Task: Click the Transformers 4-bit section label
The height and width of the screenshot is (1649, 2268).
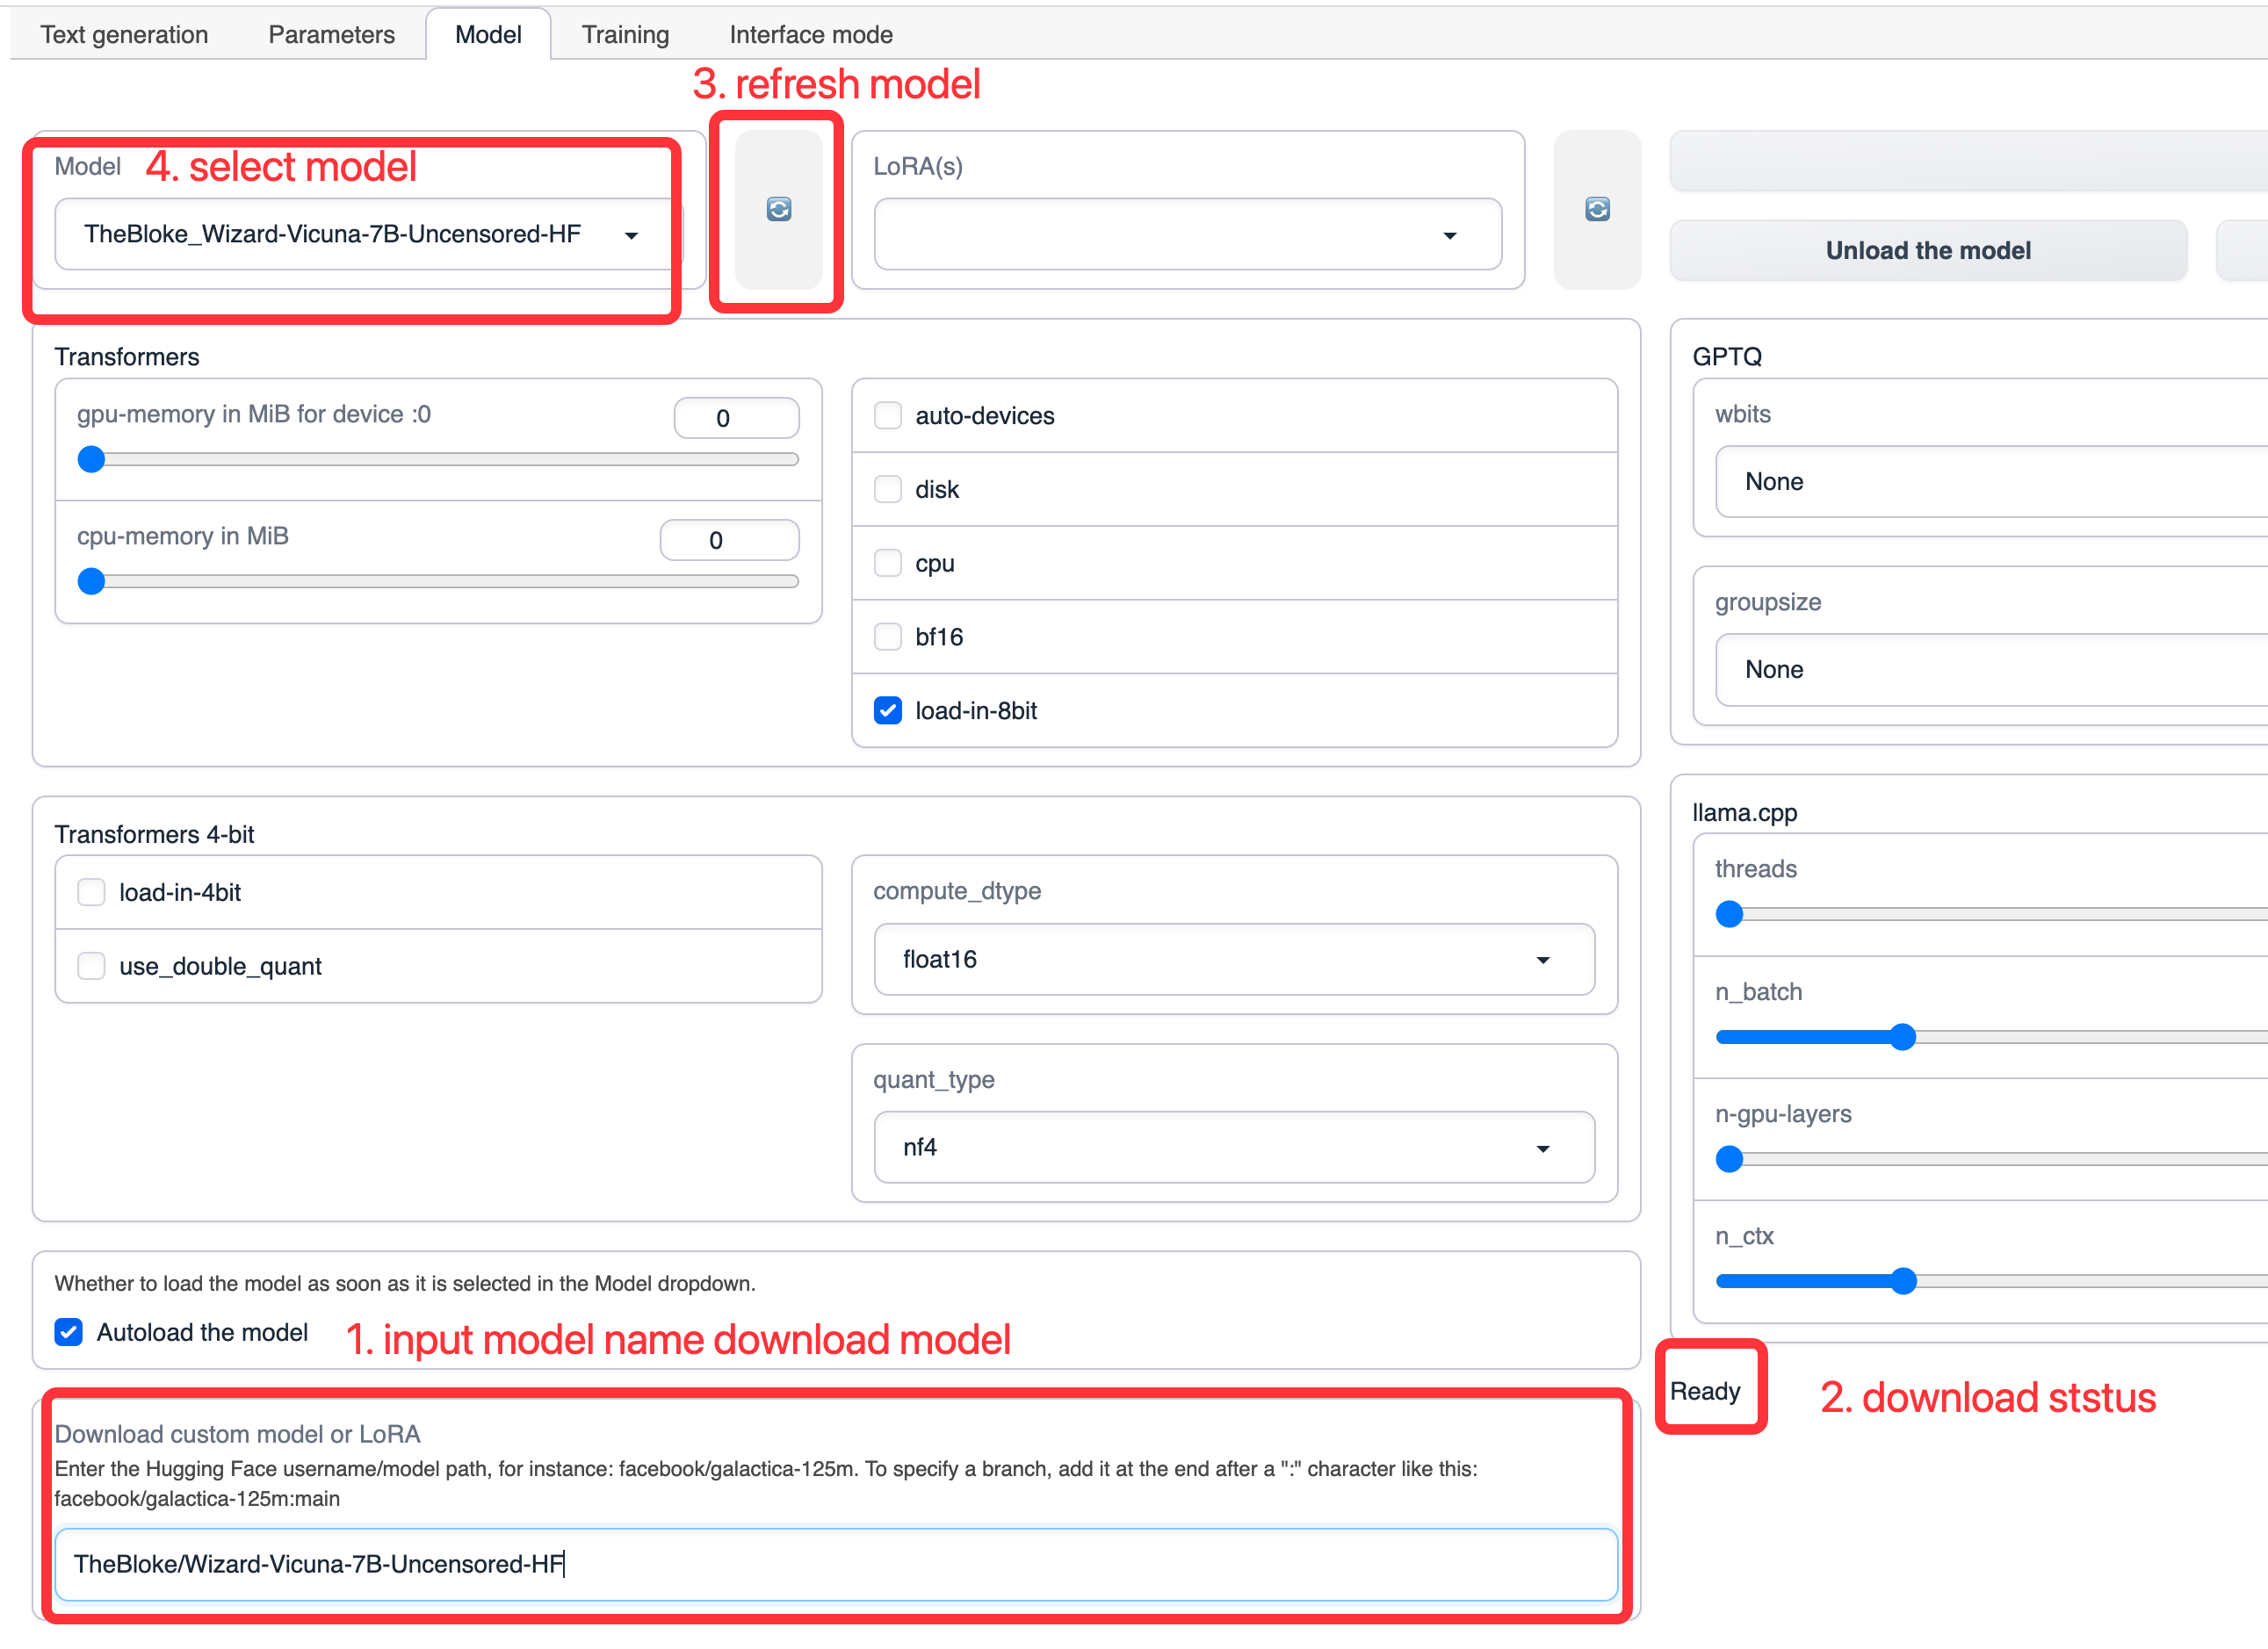Action: (154, 834)
